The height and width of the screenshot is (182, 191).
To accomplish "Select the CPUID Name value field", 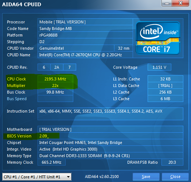I will coord(85,55).
